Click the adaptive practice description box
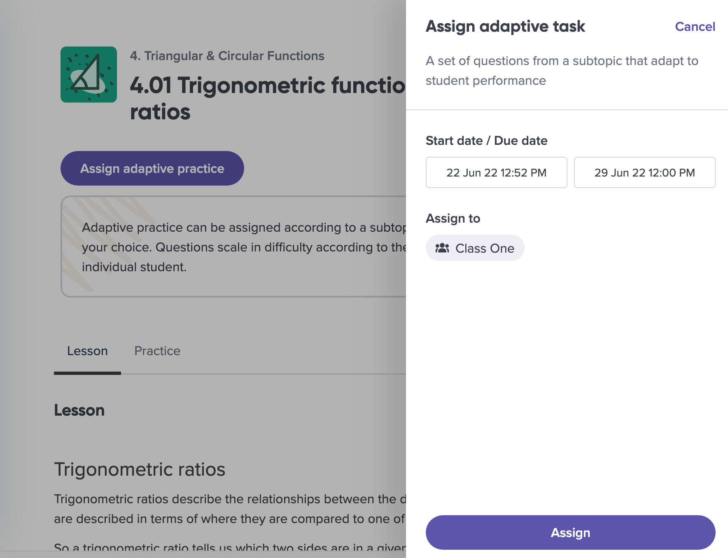Image resolution: width=728 pixels, height=558 pixels. click(233, 246)
